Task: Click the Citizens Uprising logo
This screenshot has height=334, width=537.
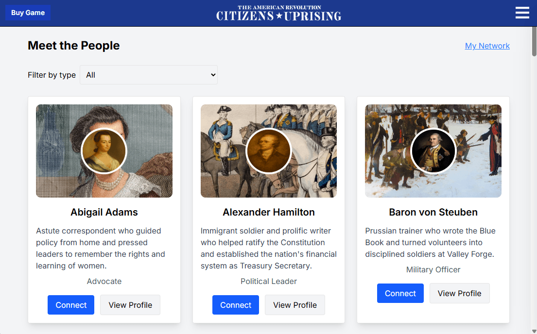Action: [278, 13]
